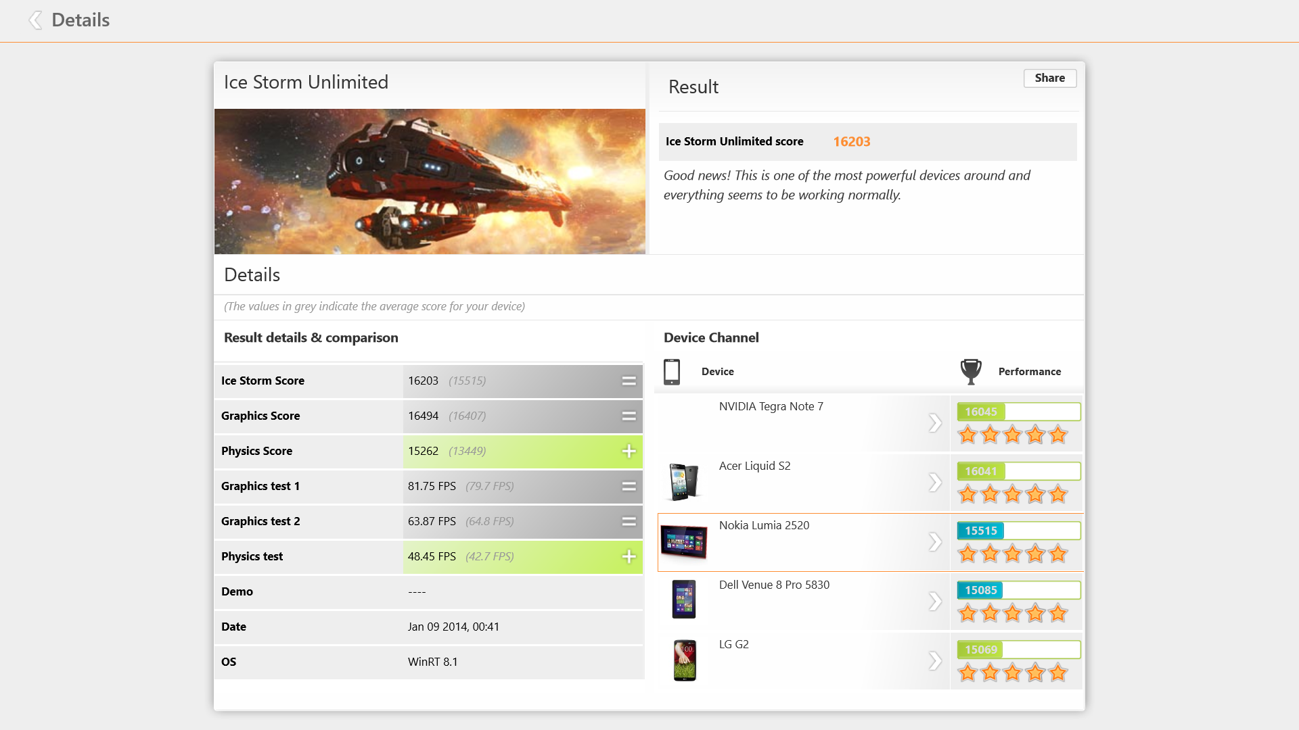Open Nokia Lumia 2520 chevron

[x=935, y=542]
